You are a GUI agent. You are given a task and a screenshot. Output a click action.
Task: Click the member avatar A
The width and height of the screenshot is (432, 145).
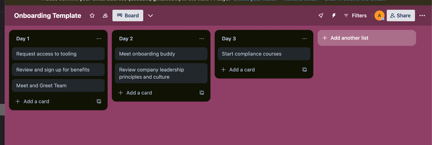point(379,16)
